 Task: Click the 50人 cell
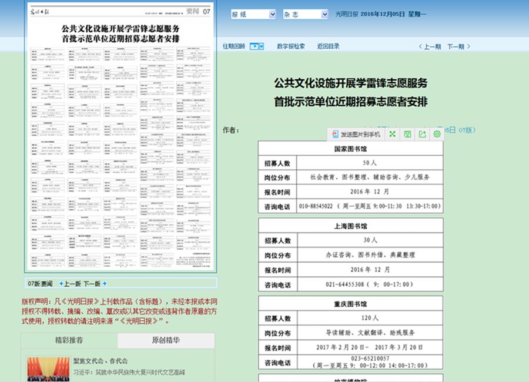coord(370,163)
